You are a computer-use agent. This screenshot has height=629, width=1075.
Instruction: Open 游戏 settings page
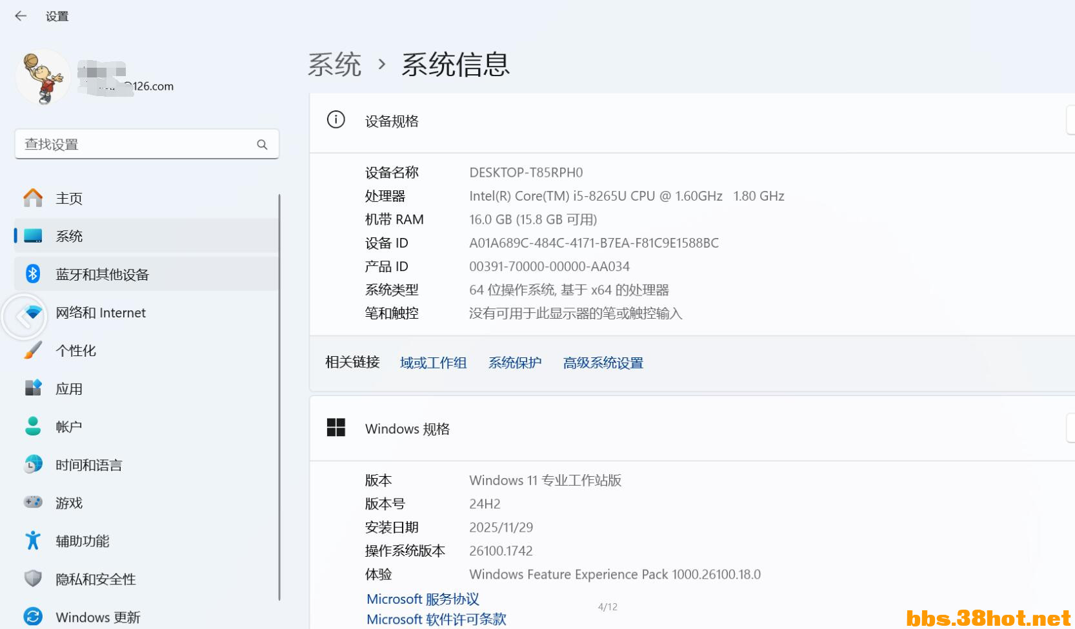click(x=146, y=503)
